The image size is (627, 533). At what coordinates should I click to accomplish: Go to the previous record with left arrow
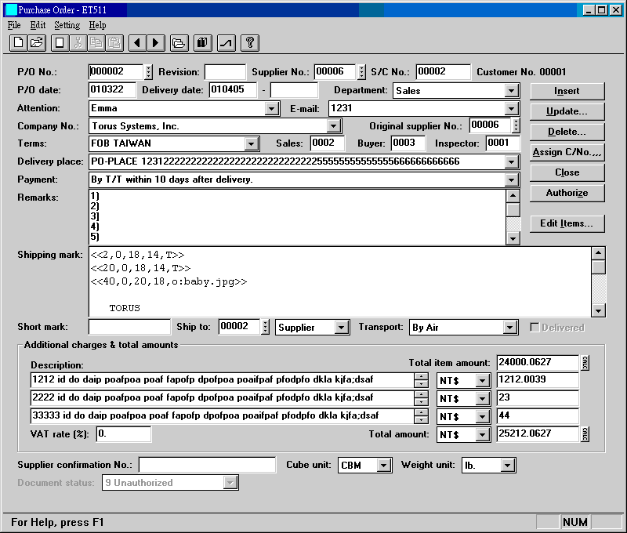pos(138,43)
